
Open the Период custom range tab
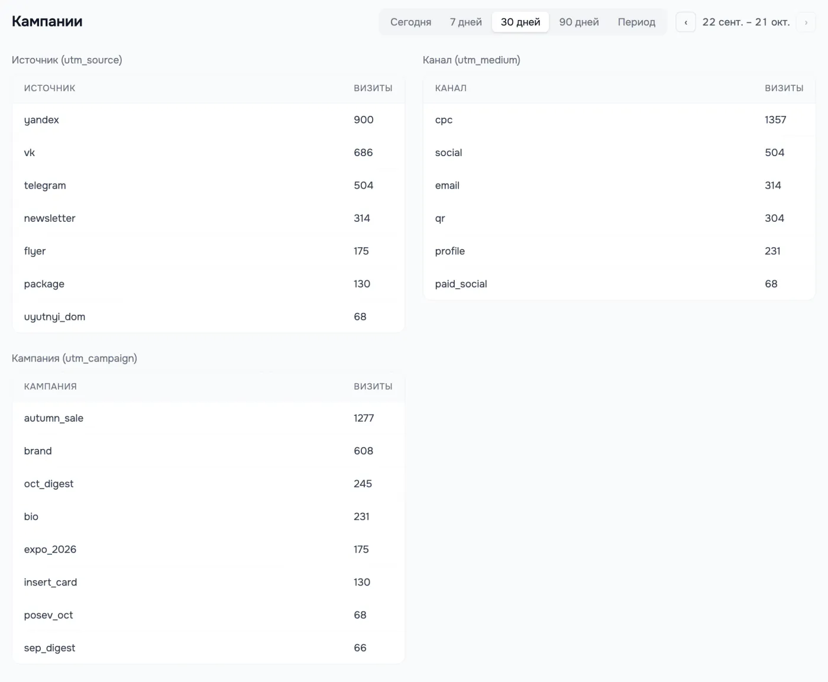[x=636, y=22]
